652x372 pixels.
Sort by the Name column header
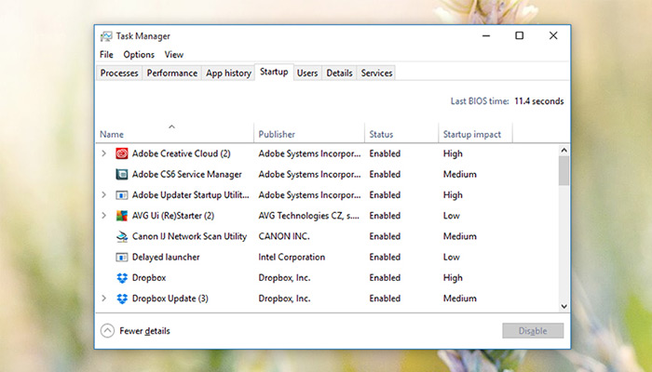point(175,134)
